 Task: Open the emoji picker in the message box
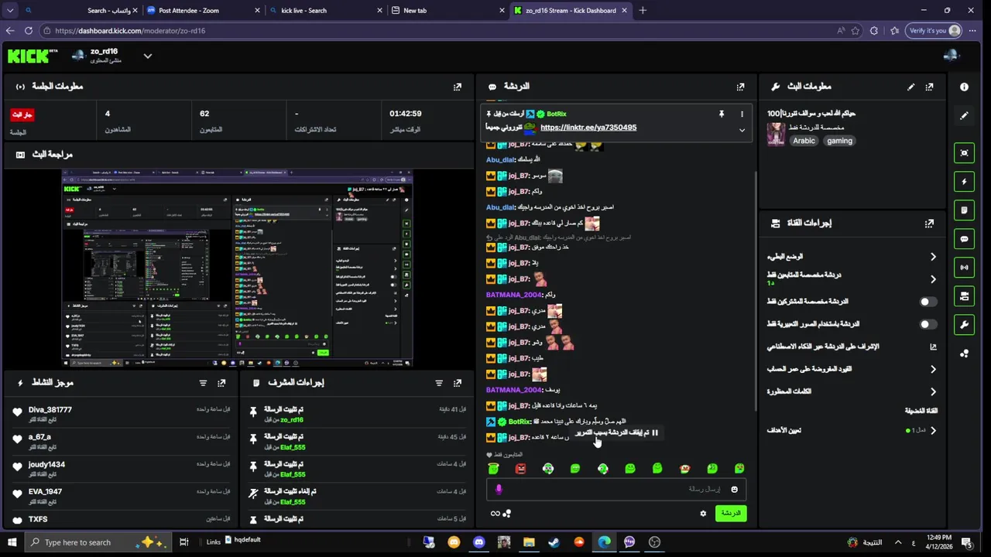pos(734,489)
